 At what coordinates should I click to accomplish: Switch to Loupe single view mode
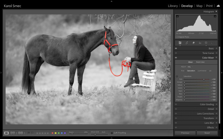(x=6, y=133)
